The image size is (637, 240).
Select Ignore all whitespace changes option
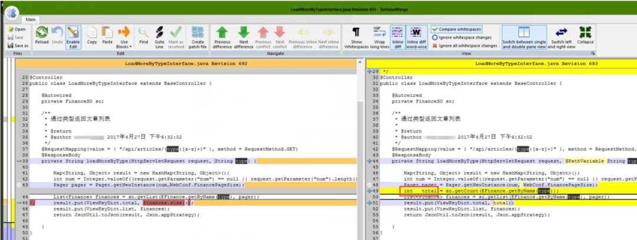tap(465, 45)
